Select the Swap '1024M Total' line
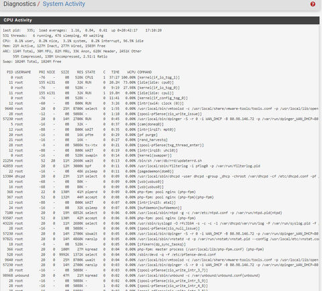The image size is (322, 291). [x=32, y=62]
